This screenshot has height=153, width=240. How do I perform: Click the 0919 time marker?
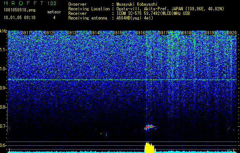click(209, 33)
